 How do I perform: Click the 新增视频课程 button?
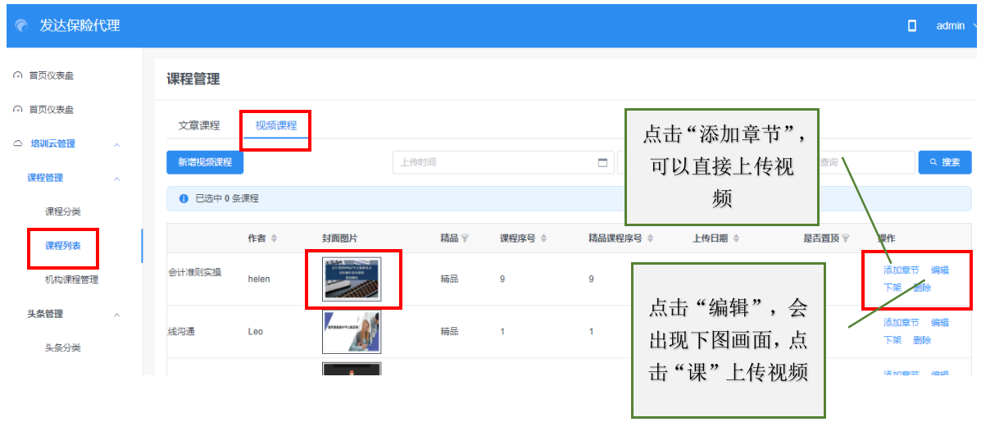click(x=205, y=162)
